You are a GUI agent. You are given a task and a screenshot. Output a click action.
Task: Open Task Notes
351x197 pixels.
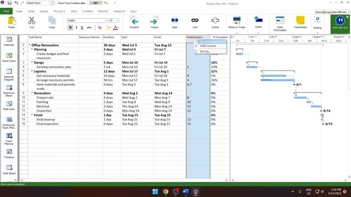300,22
